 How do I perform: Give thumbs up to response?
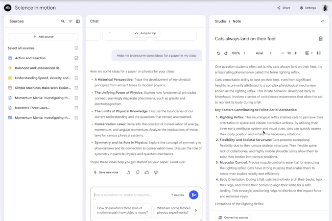click(147, 173)
